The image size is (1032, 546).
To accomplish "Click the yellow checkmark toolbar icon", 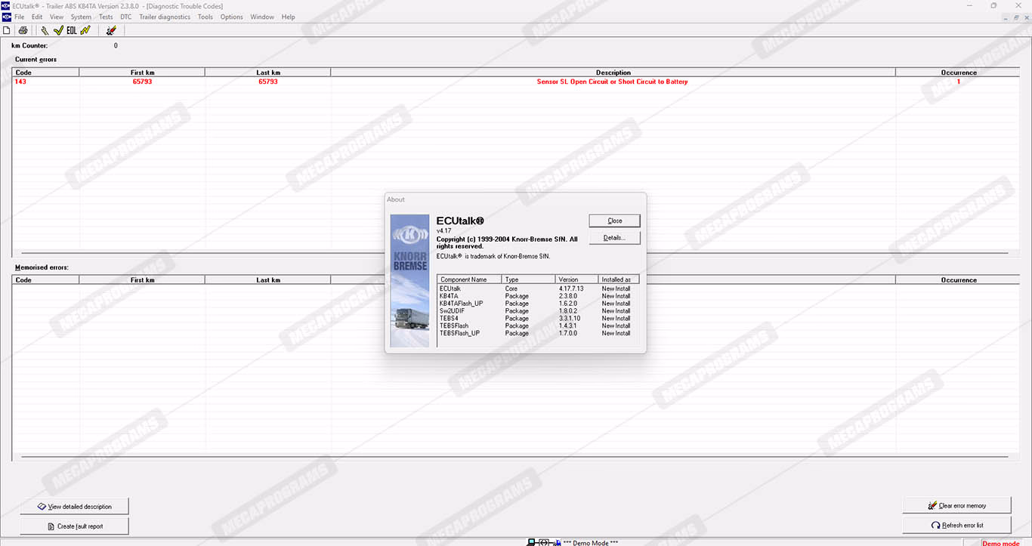I will click(x=57, y=30).
